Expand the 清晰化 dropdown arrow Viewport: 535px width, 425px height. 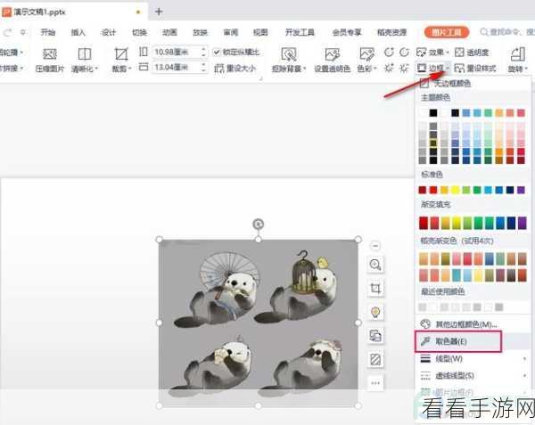96,69
